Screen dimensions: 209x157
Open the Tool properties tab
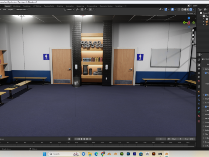(199, 60)
